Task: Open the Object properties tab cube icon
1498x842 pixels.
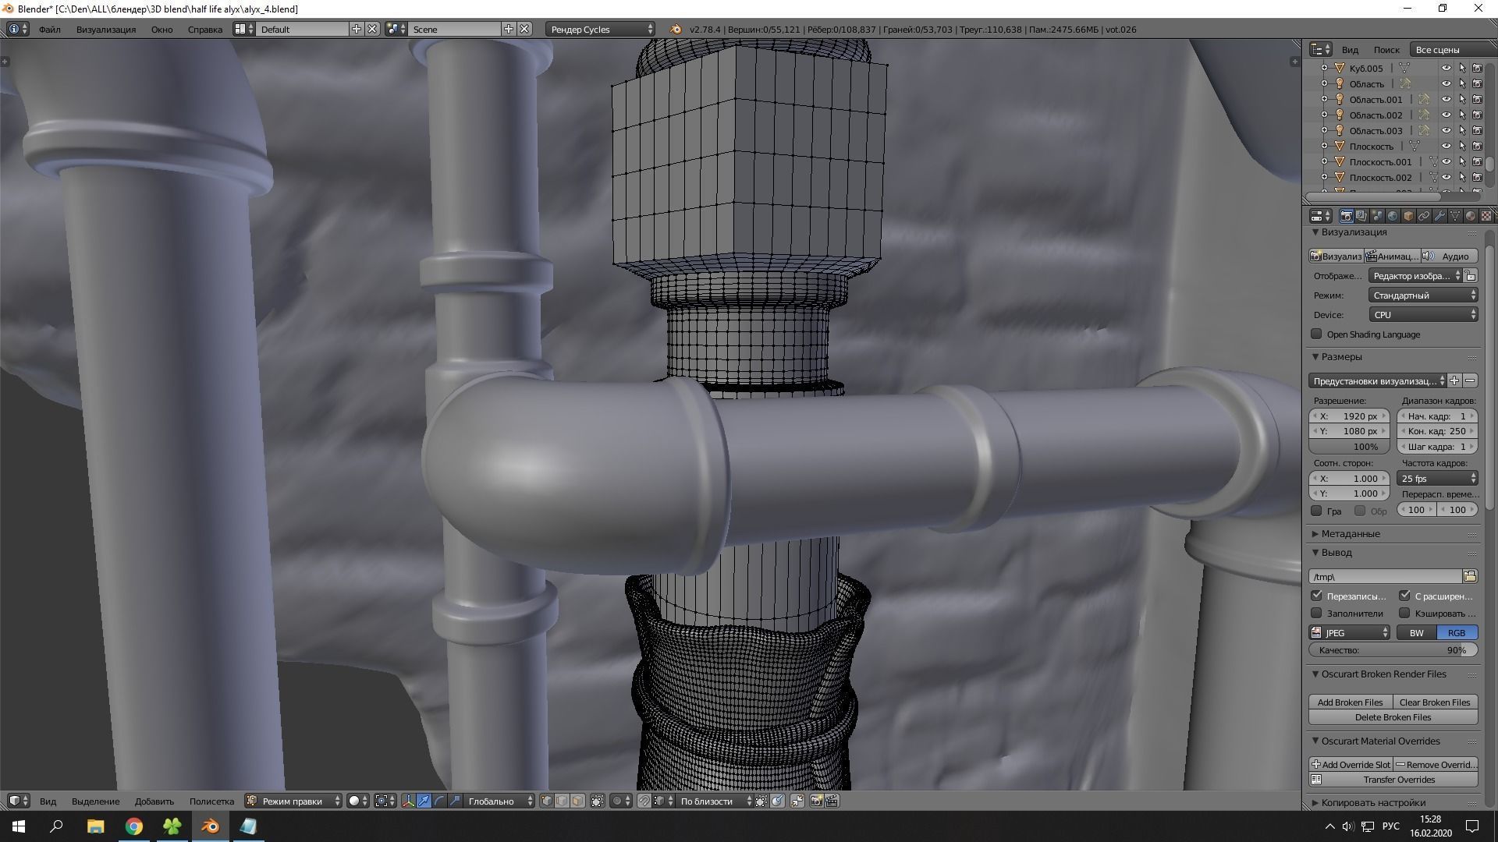Action: [1408, 216]
